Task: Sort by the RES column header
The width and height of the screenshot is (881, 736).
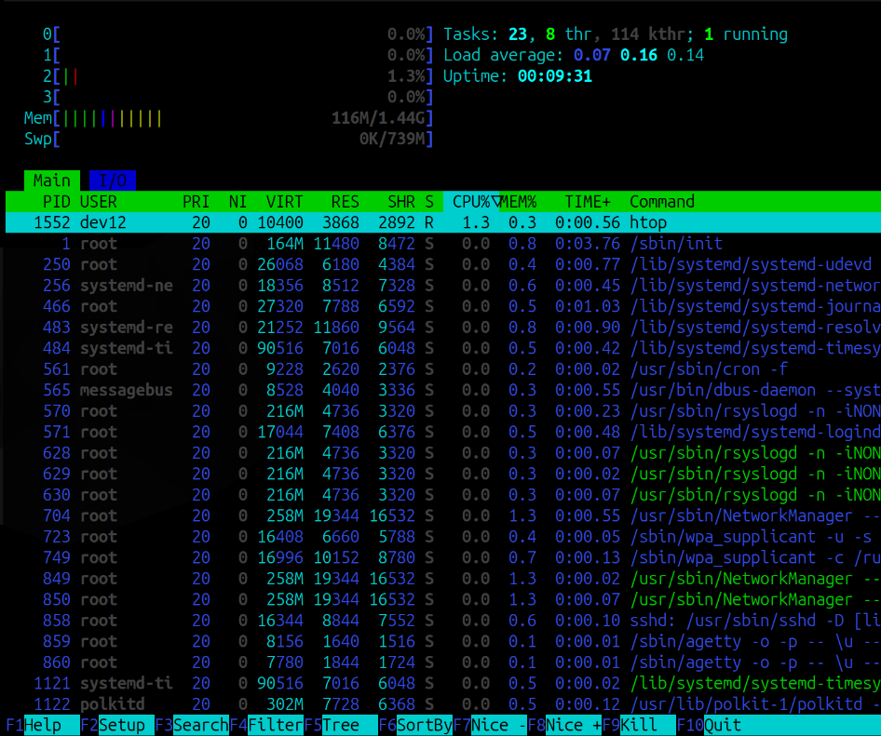Action: click(345, 202)
